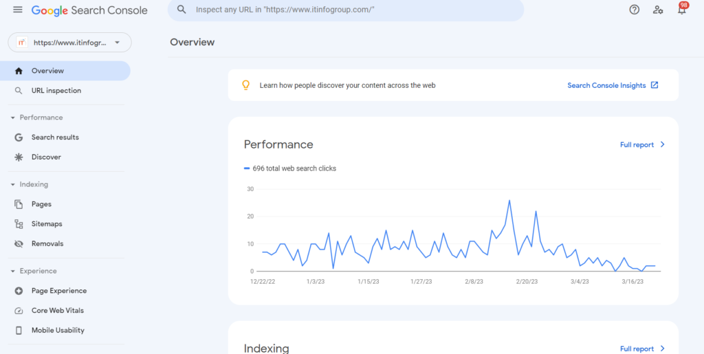704x354 pixels.
Task: Click the Performance card heading
Action: (x=278, y=144)
